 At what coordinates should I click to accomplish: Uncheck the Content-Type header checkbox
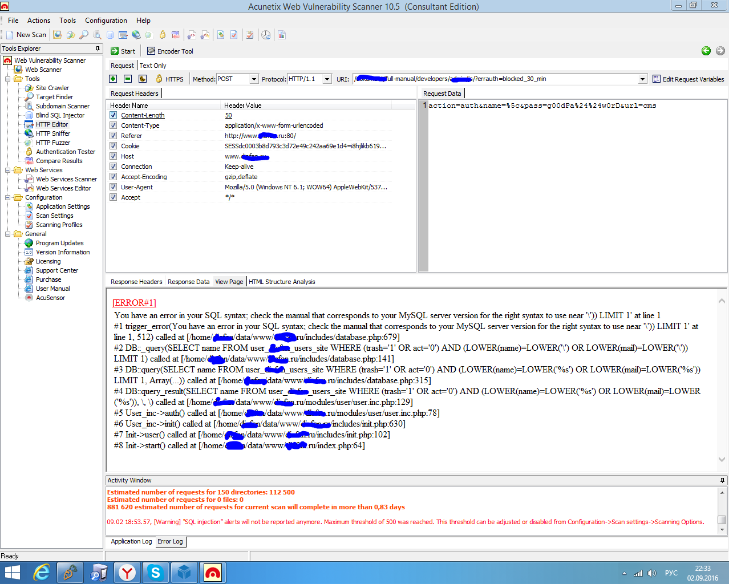pos(114,125)
